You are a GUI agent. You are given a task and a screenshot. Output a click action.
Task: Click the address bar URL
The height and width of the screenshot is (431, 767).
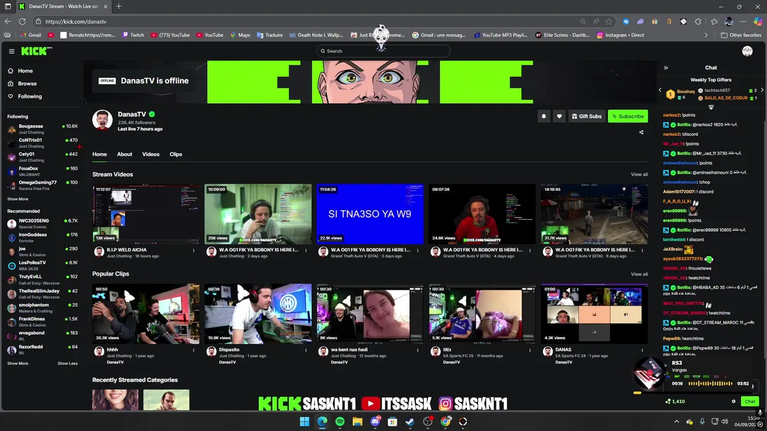[x=76, y=22]
